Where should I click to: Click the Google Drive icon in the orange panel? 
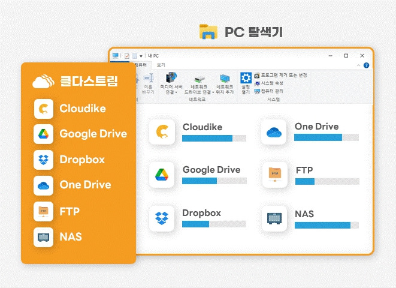tap(44, 134)
